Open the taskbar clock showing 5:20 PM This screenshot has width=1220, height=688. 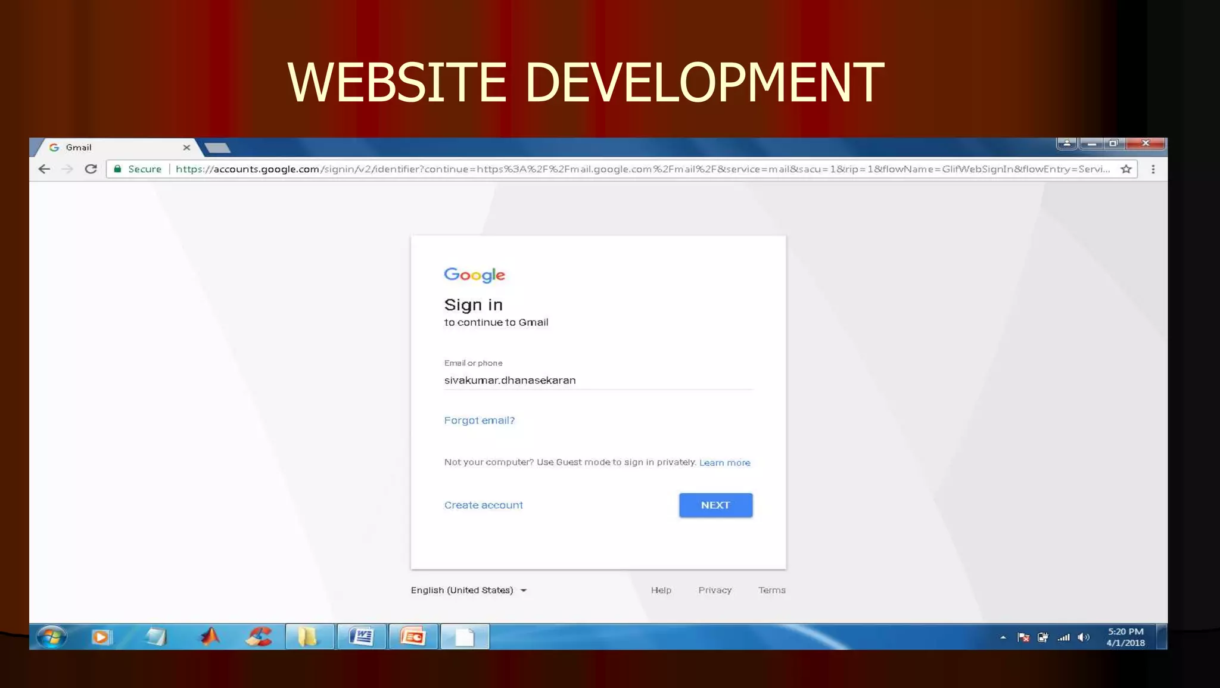point(1125,637)
